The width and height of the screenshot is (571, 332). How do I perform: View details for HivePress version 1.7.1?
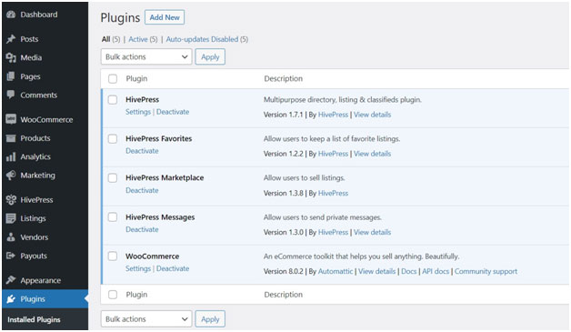[372, 115]
